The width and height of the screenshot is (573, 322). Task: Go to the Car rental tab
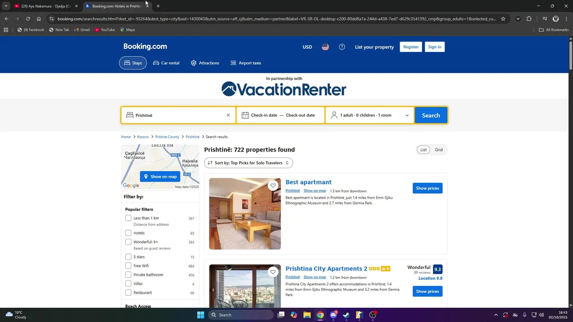166,63
